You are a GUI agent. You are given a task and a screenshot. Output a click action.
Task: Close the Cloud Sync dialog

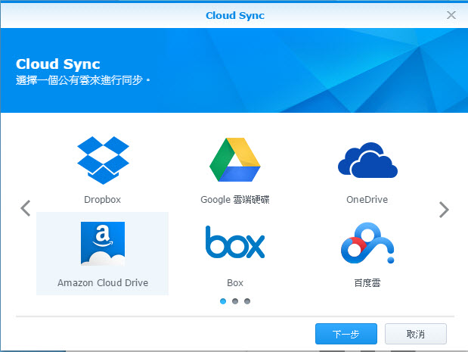[451, 15]
